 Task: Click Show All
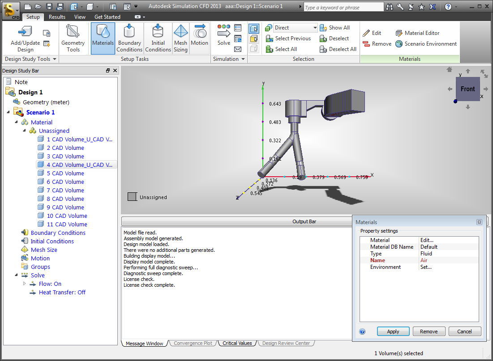(334, 28)
